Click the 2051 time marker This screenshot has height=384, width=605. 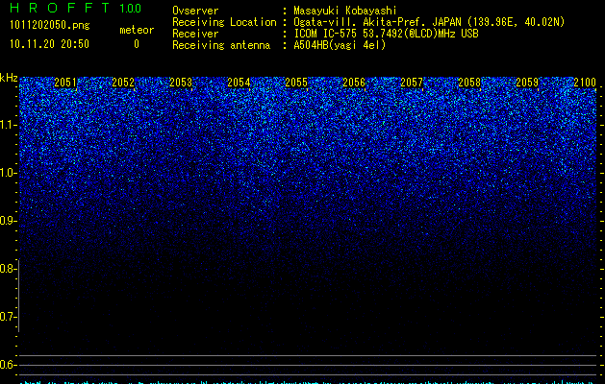coord(65,83)
